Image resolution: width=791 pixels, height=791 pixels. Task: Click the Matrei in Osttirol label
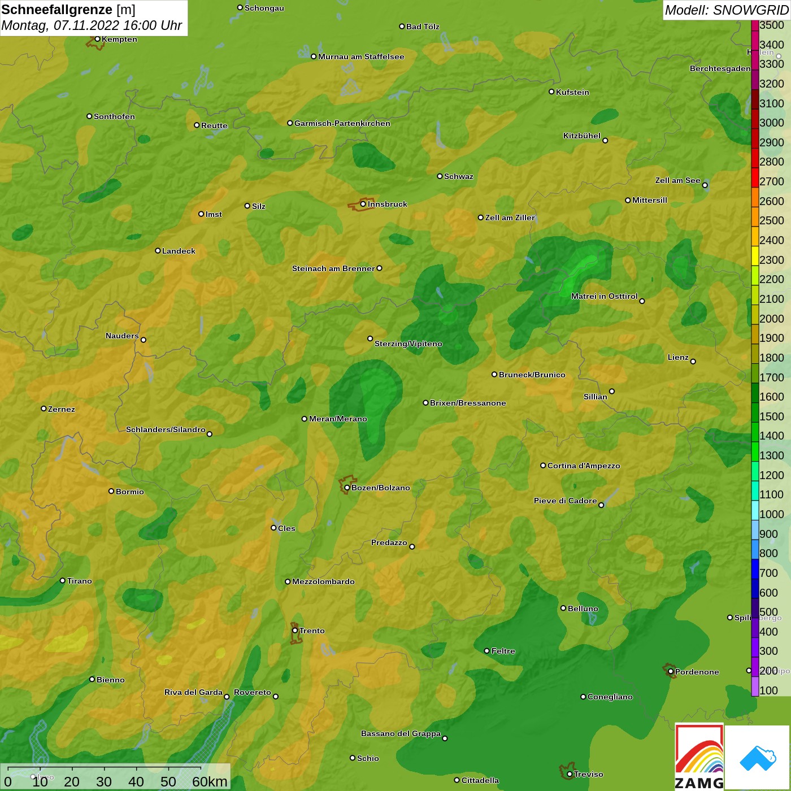[605, 296]
